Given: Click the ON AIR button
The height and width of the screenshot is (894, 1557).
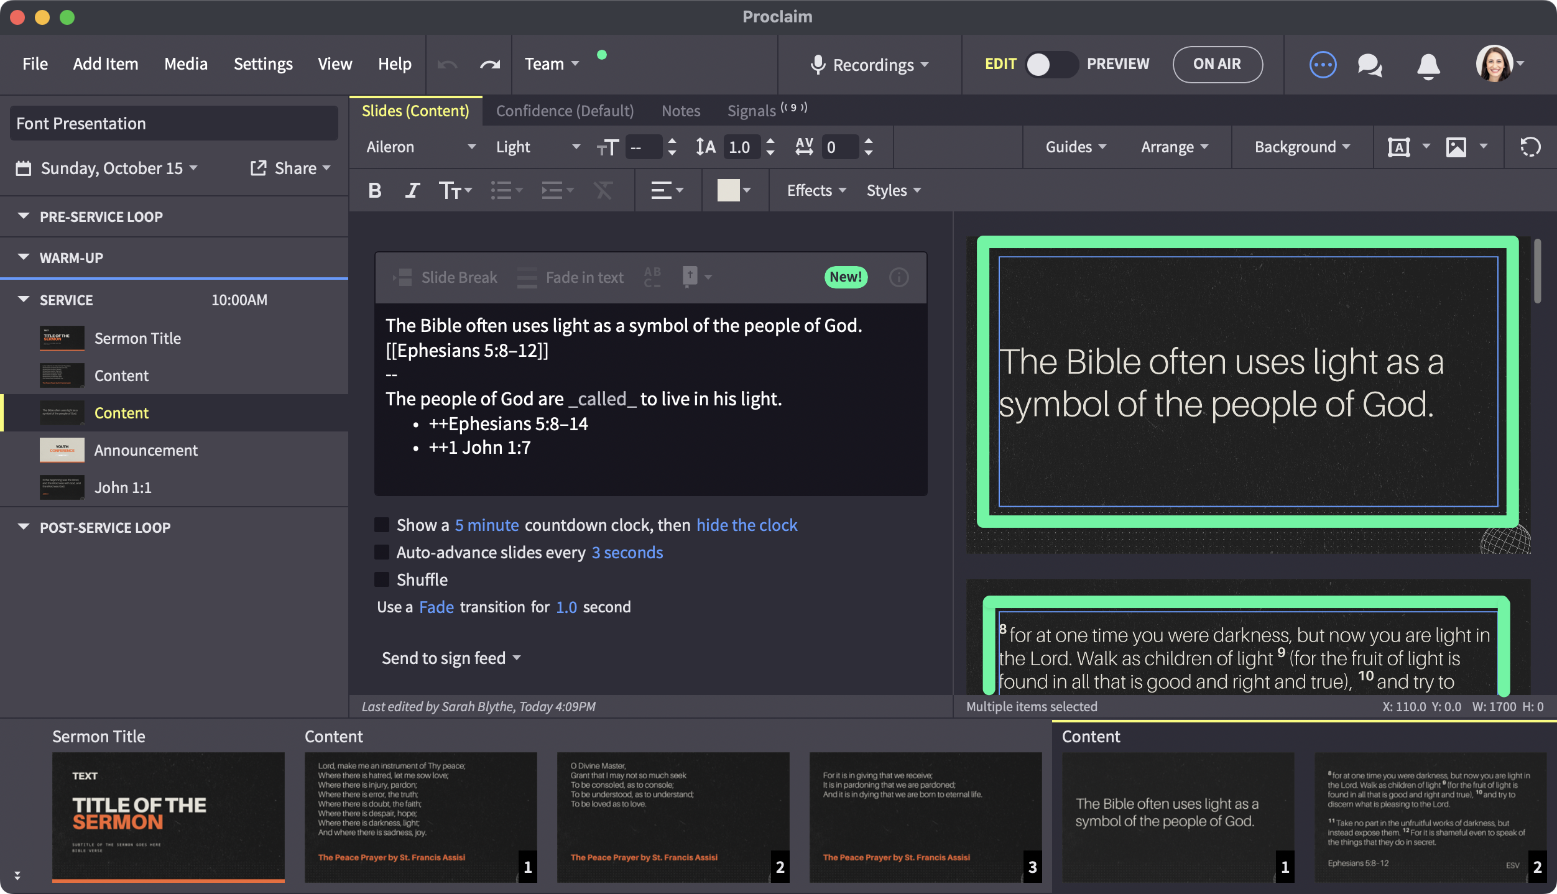Looking at the screenshot, I should 1217,64.
